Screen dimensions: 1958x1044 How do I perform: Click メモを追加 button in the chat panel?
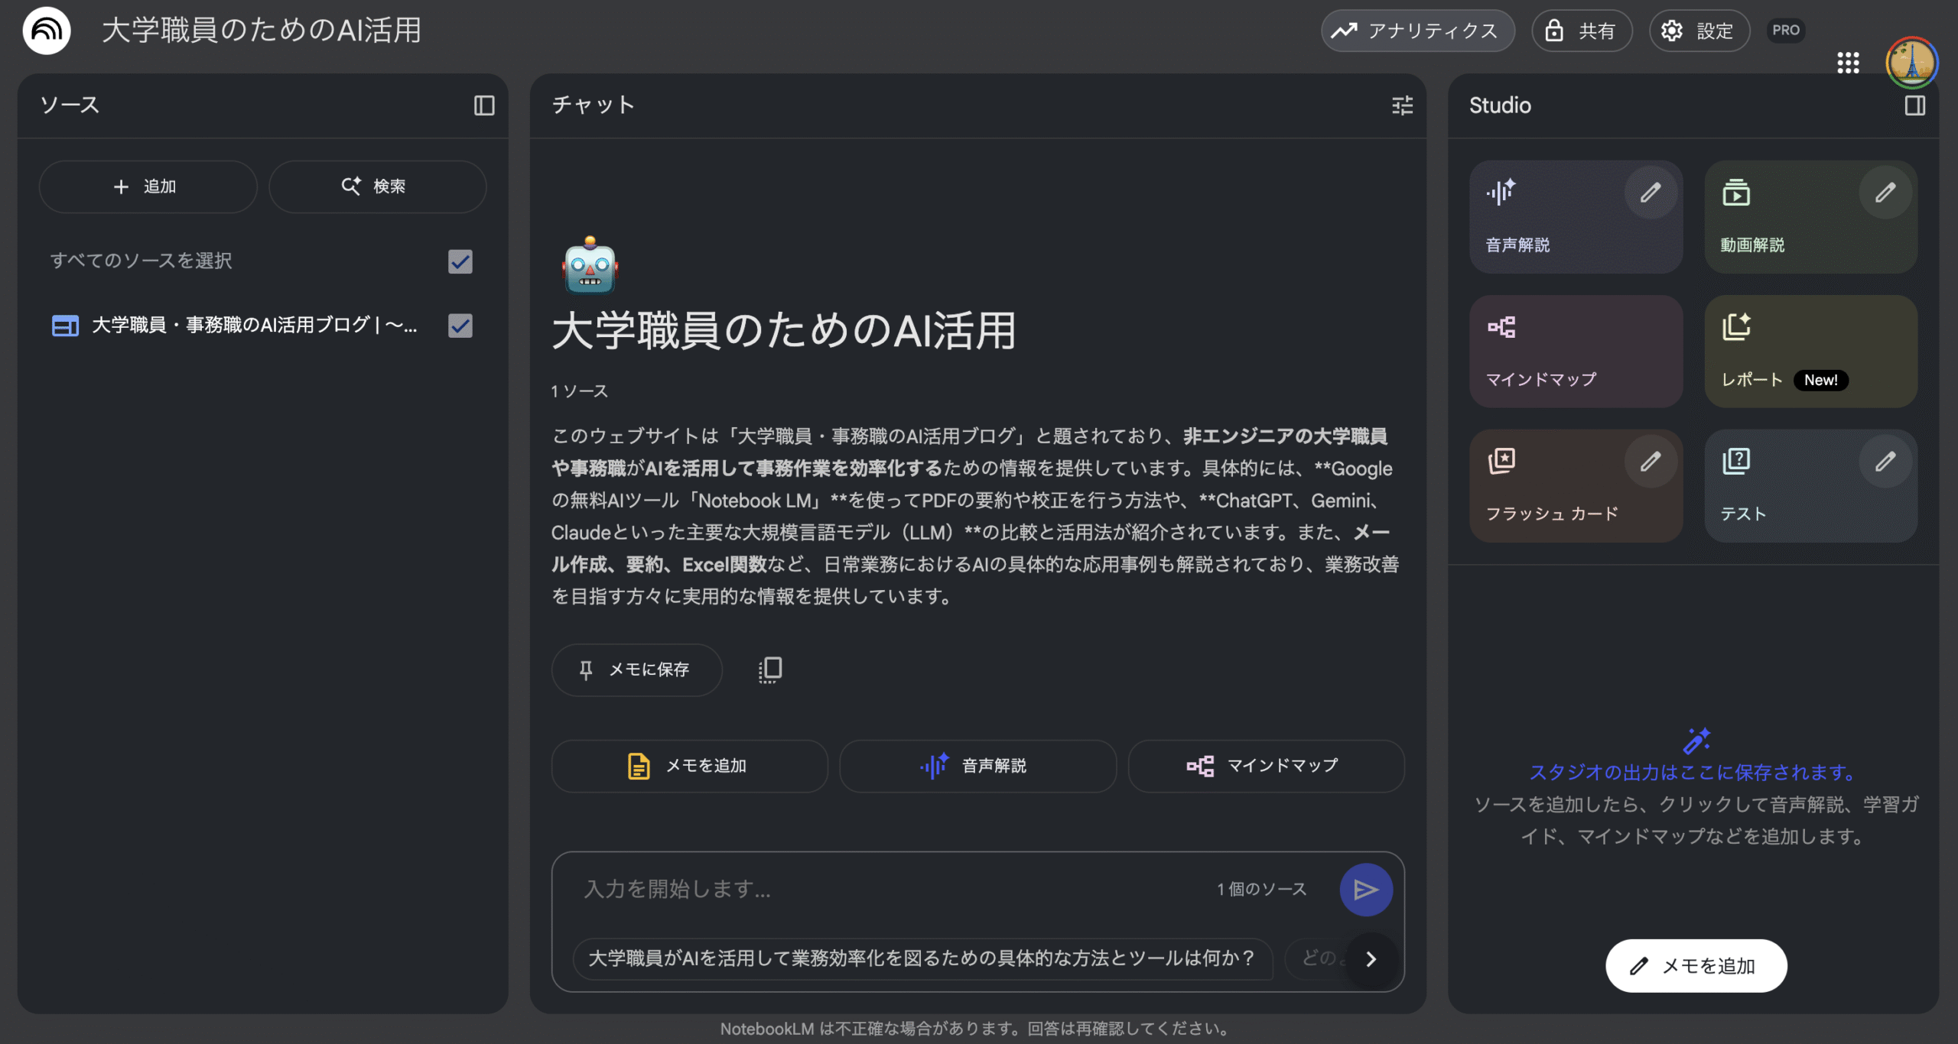pos(689,766)
